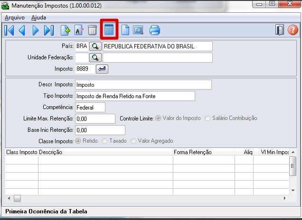The width and height of the screenshot is (302, 220).
Task: Select Retido tax class
Action: point(78,141)
